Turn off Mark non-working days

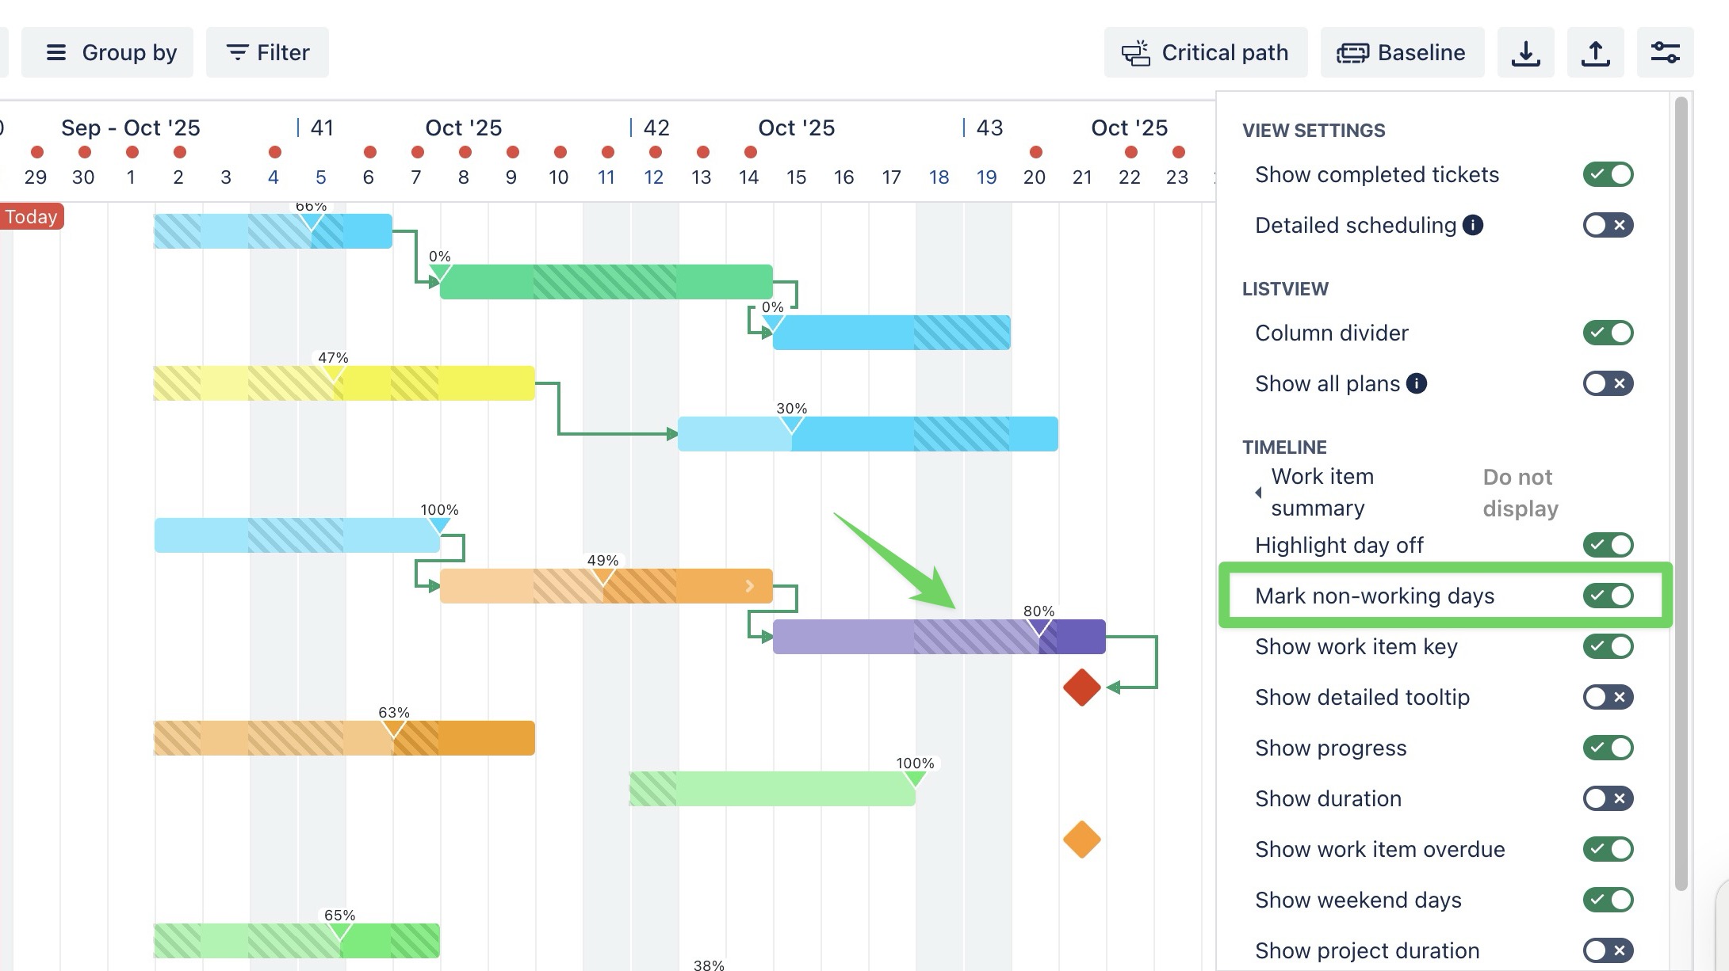point(1608,596)
